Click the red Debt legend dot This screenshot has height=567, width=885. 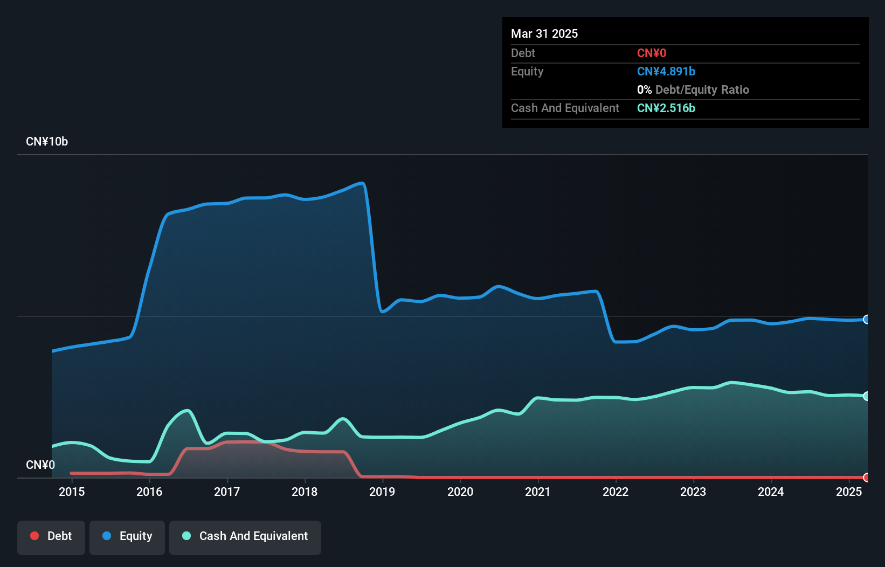34,536
